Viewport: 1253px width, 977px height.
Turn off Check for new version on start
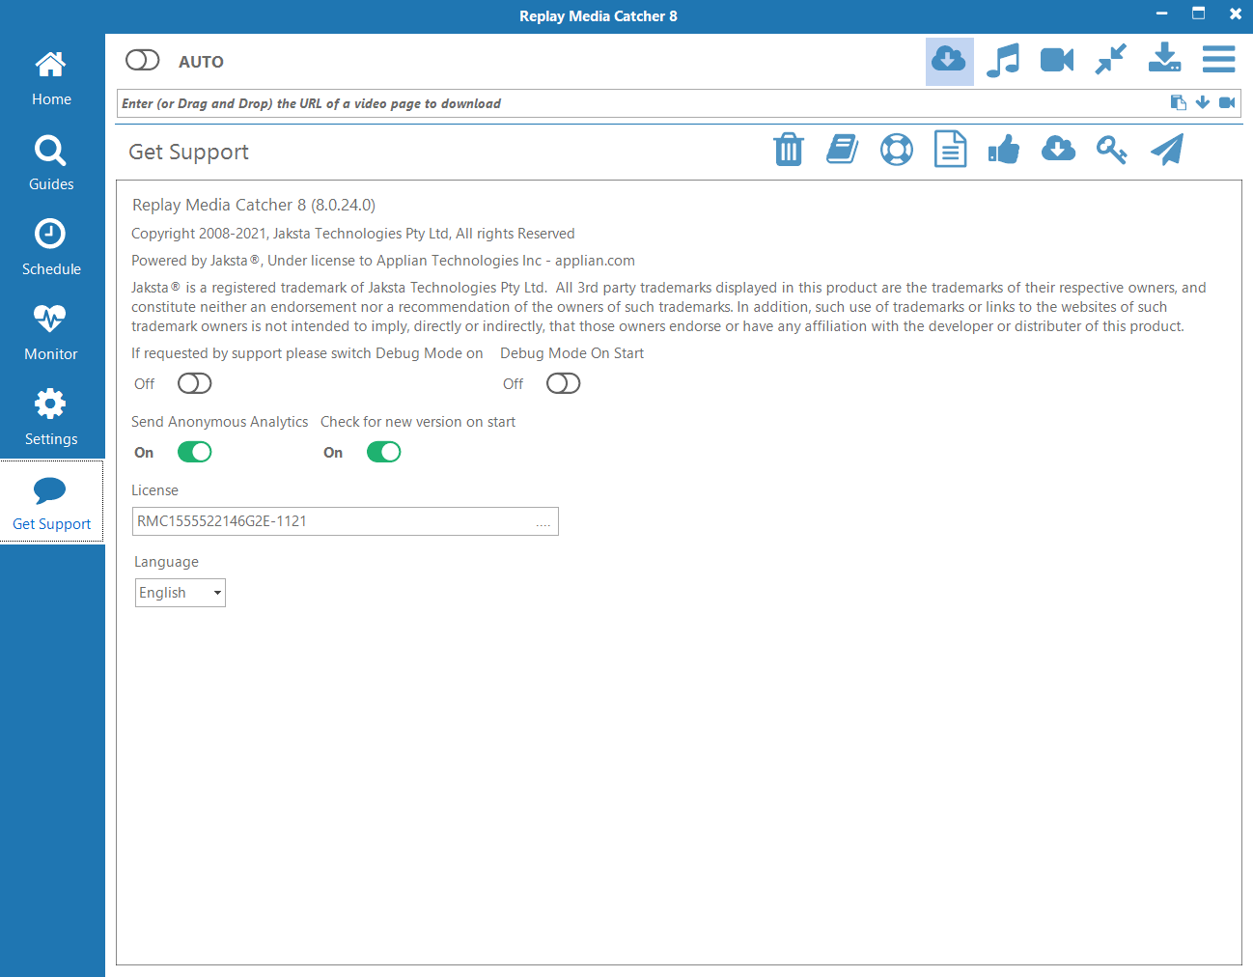(384, 452)
